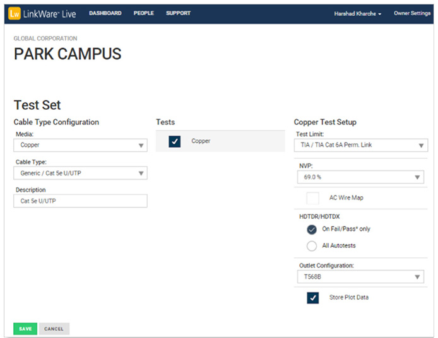Expand the Cable Type dropdown
Image resolution: width=438 pixels, height=338 pixels.
pyautogui.click(x=80, y=173)
